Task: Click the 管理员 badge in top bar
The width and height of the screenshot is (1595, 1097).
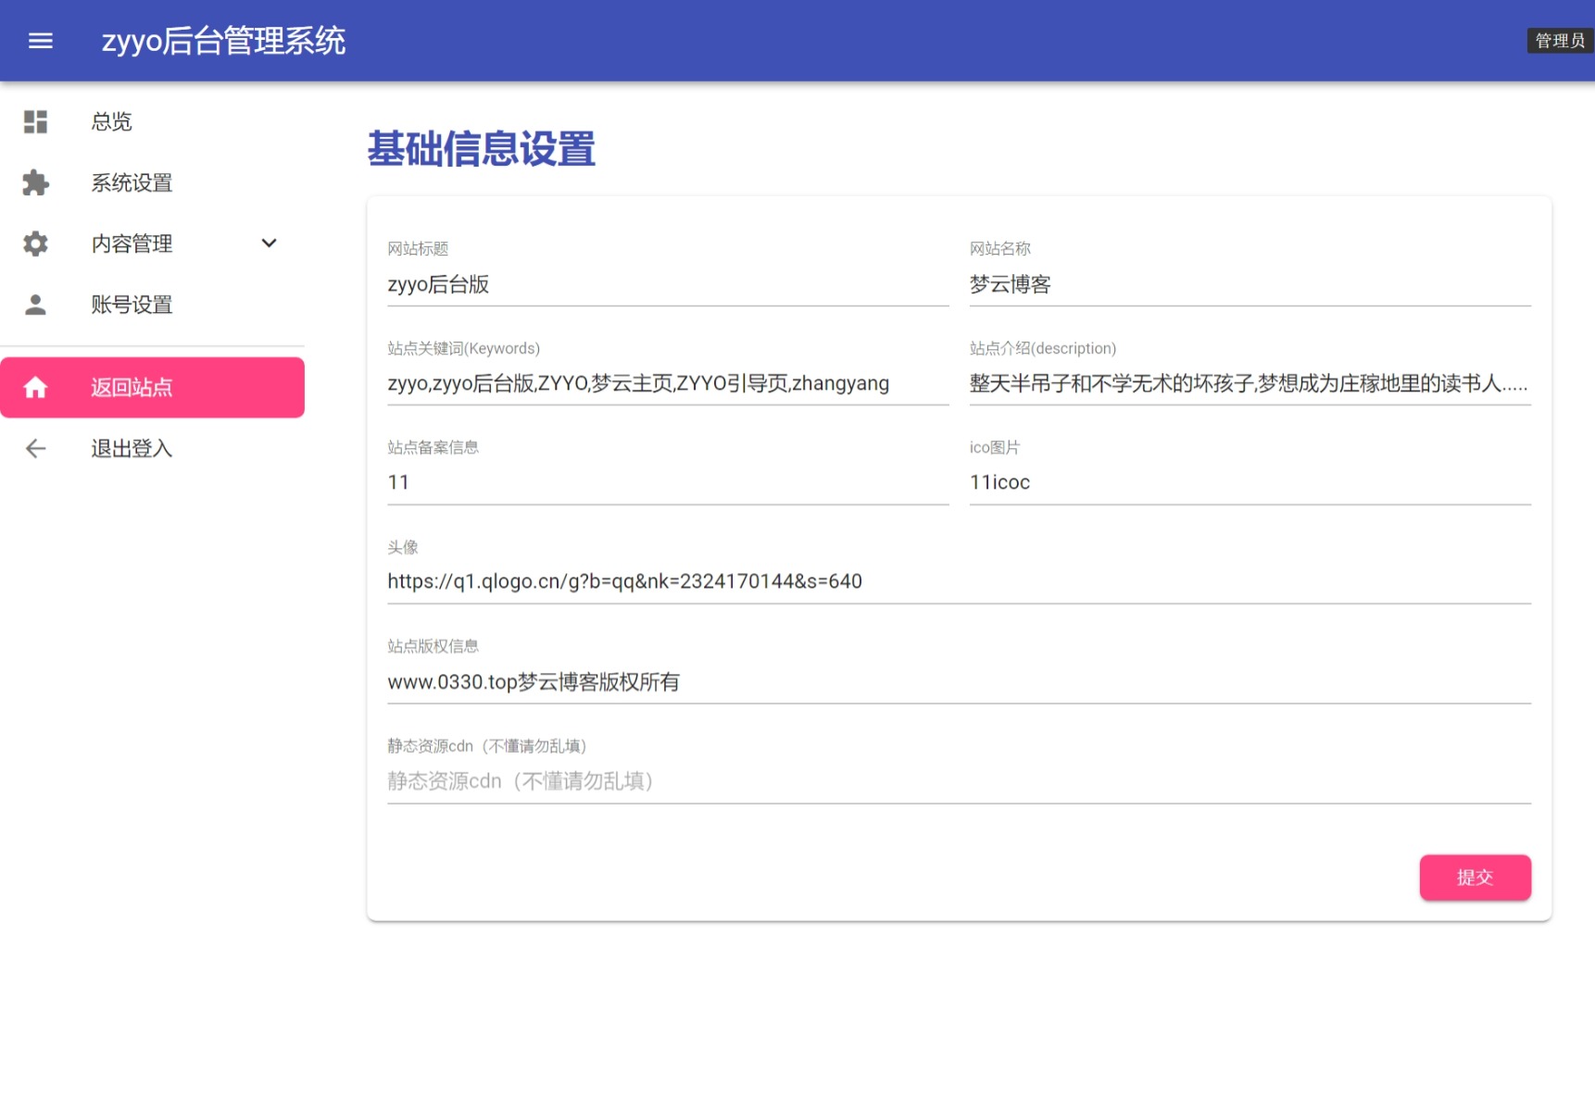Action: (x=1559, y=40)
